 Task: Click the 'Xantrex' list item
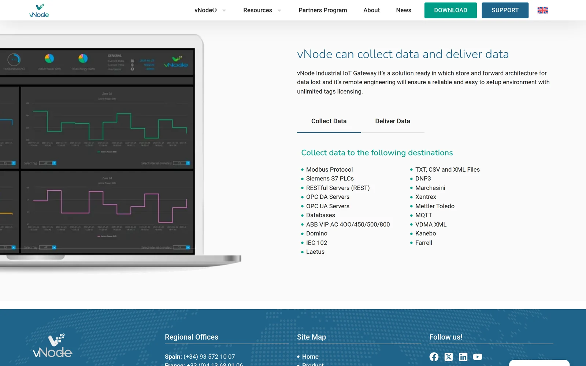tap(426, 197)
